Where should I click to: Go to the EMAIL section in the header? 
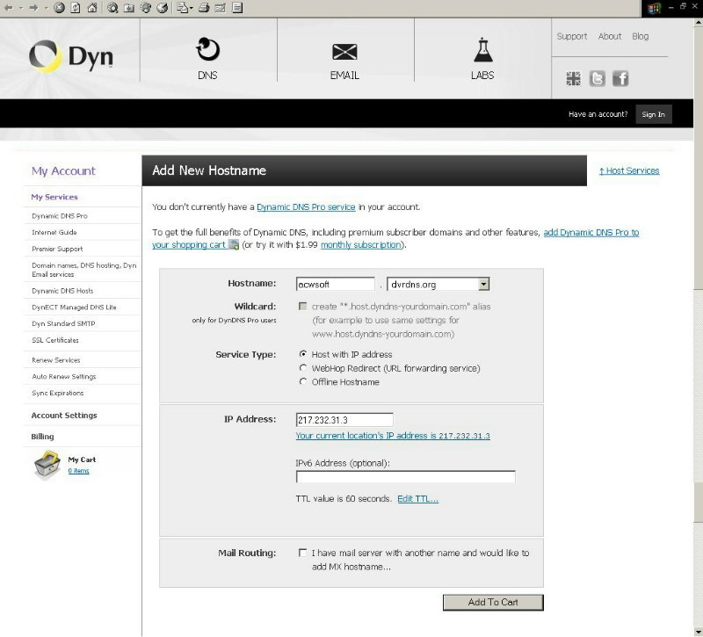click(x=344, y=58)
